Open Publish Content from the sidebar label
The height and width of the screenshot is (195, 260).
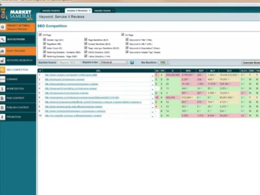click(18, 108)
